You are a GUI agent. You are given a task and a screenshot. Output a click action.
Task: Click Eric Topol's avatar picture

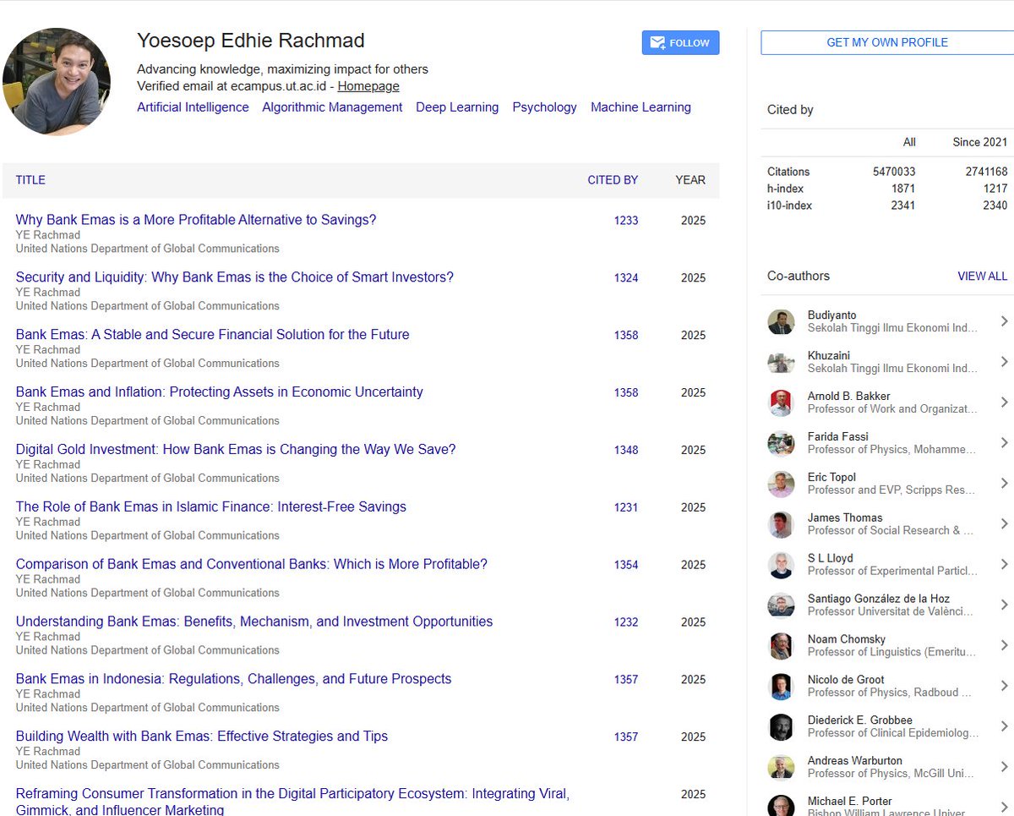click(781, 484)
